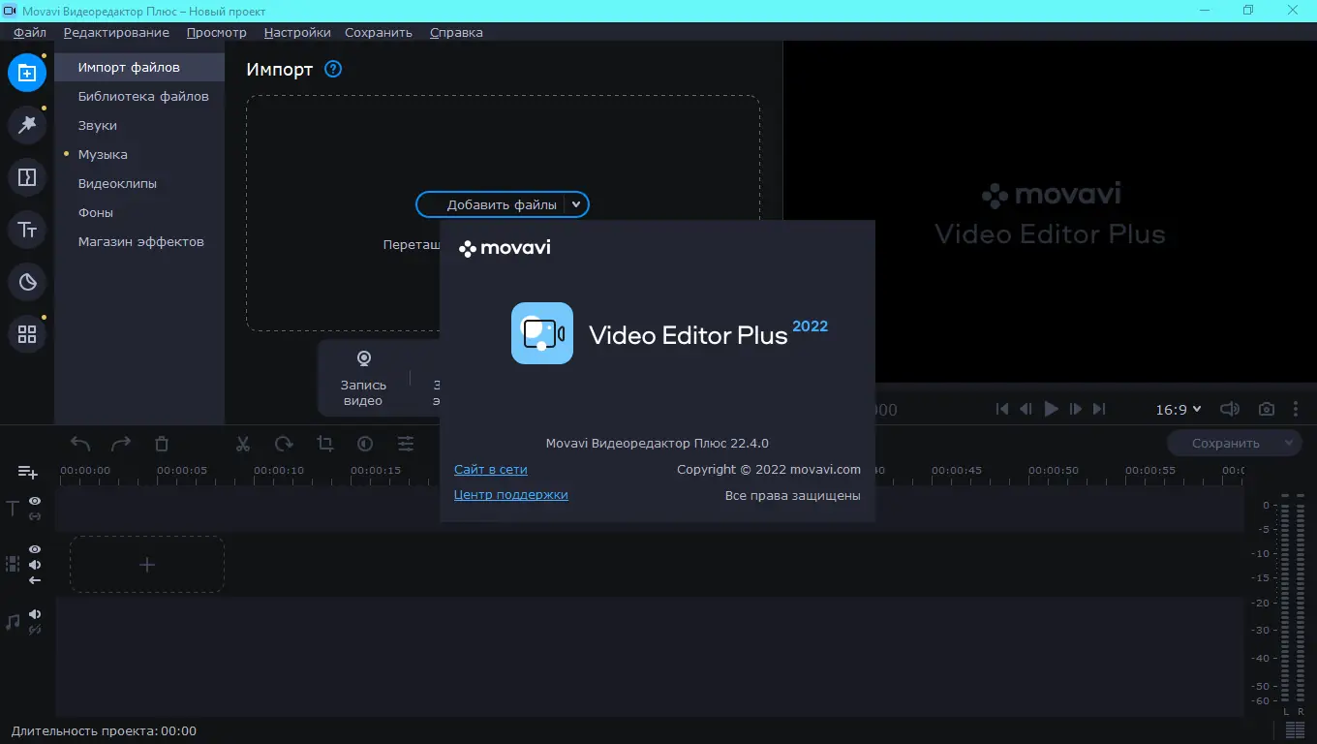Open the player three-dot options menu
Screen dimensions: 1317x744
[x=1296, y=409]
